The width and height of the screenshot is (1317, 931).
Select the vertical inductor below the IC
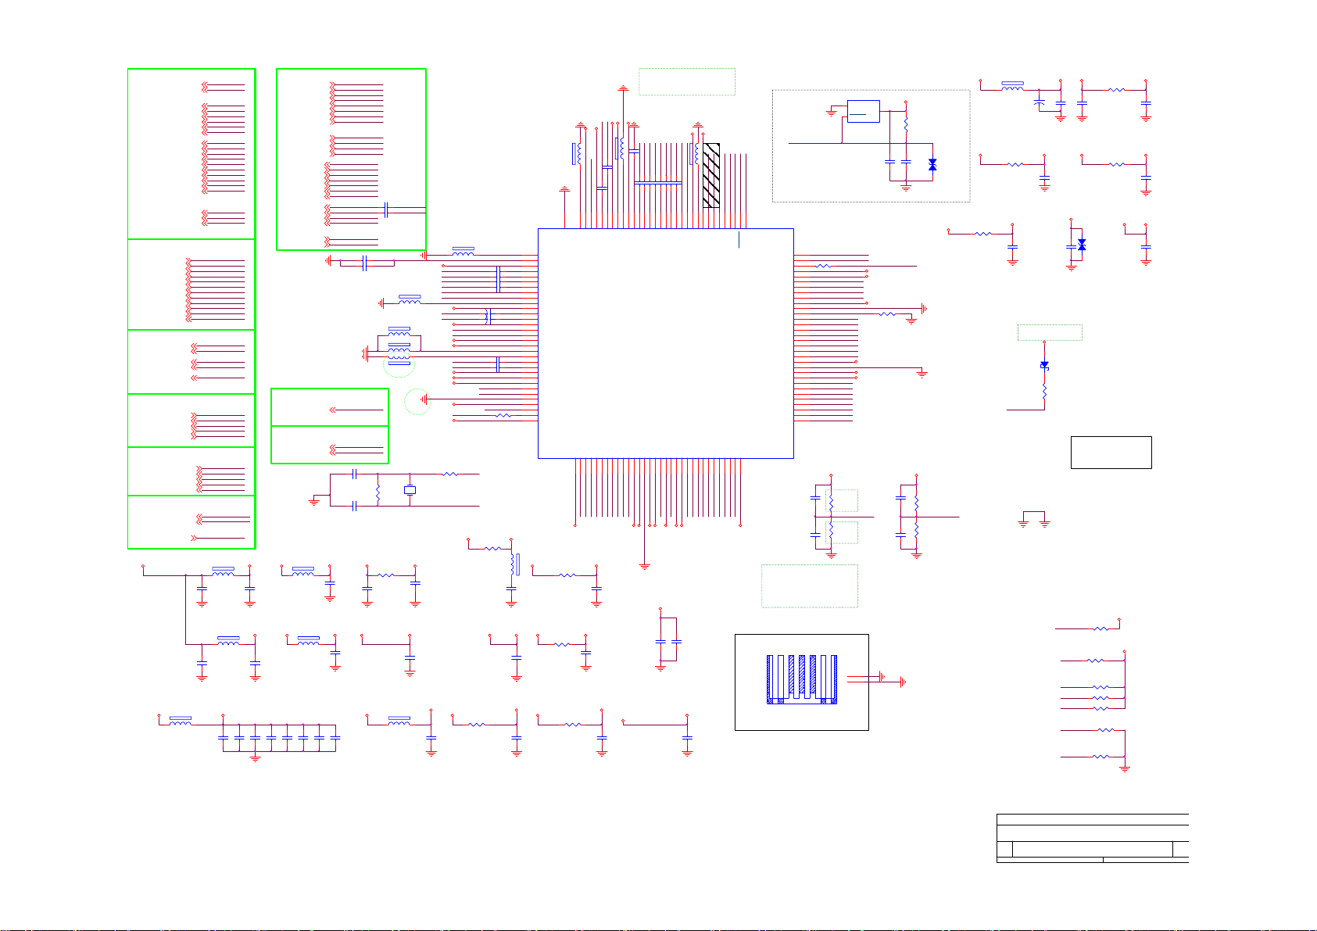click(x=514, y=564)
